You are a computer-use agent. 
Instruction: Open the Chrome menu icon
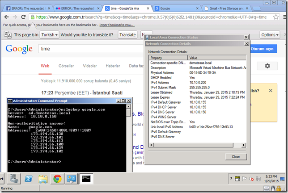click(285, 17)
